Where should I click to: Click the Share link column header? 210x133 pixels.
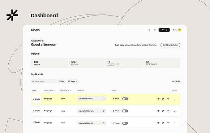coord(80,90)
